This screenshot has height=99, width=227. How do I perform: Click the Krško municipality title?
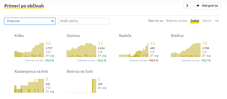pyautogui.click(x=19, y=36)
